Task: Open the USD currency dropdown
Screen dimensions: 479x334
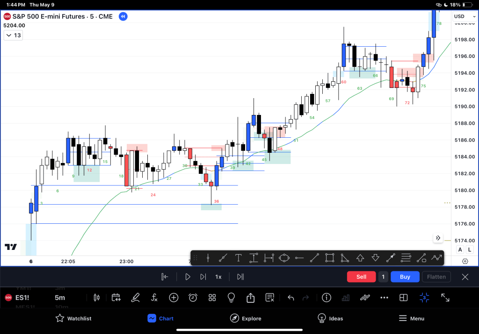Action: click(462, 17)
